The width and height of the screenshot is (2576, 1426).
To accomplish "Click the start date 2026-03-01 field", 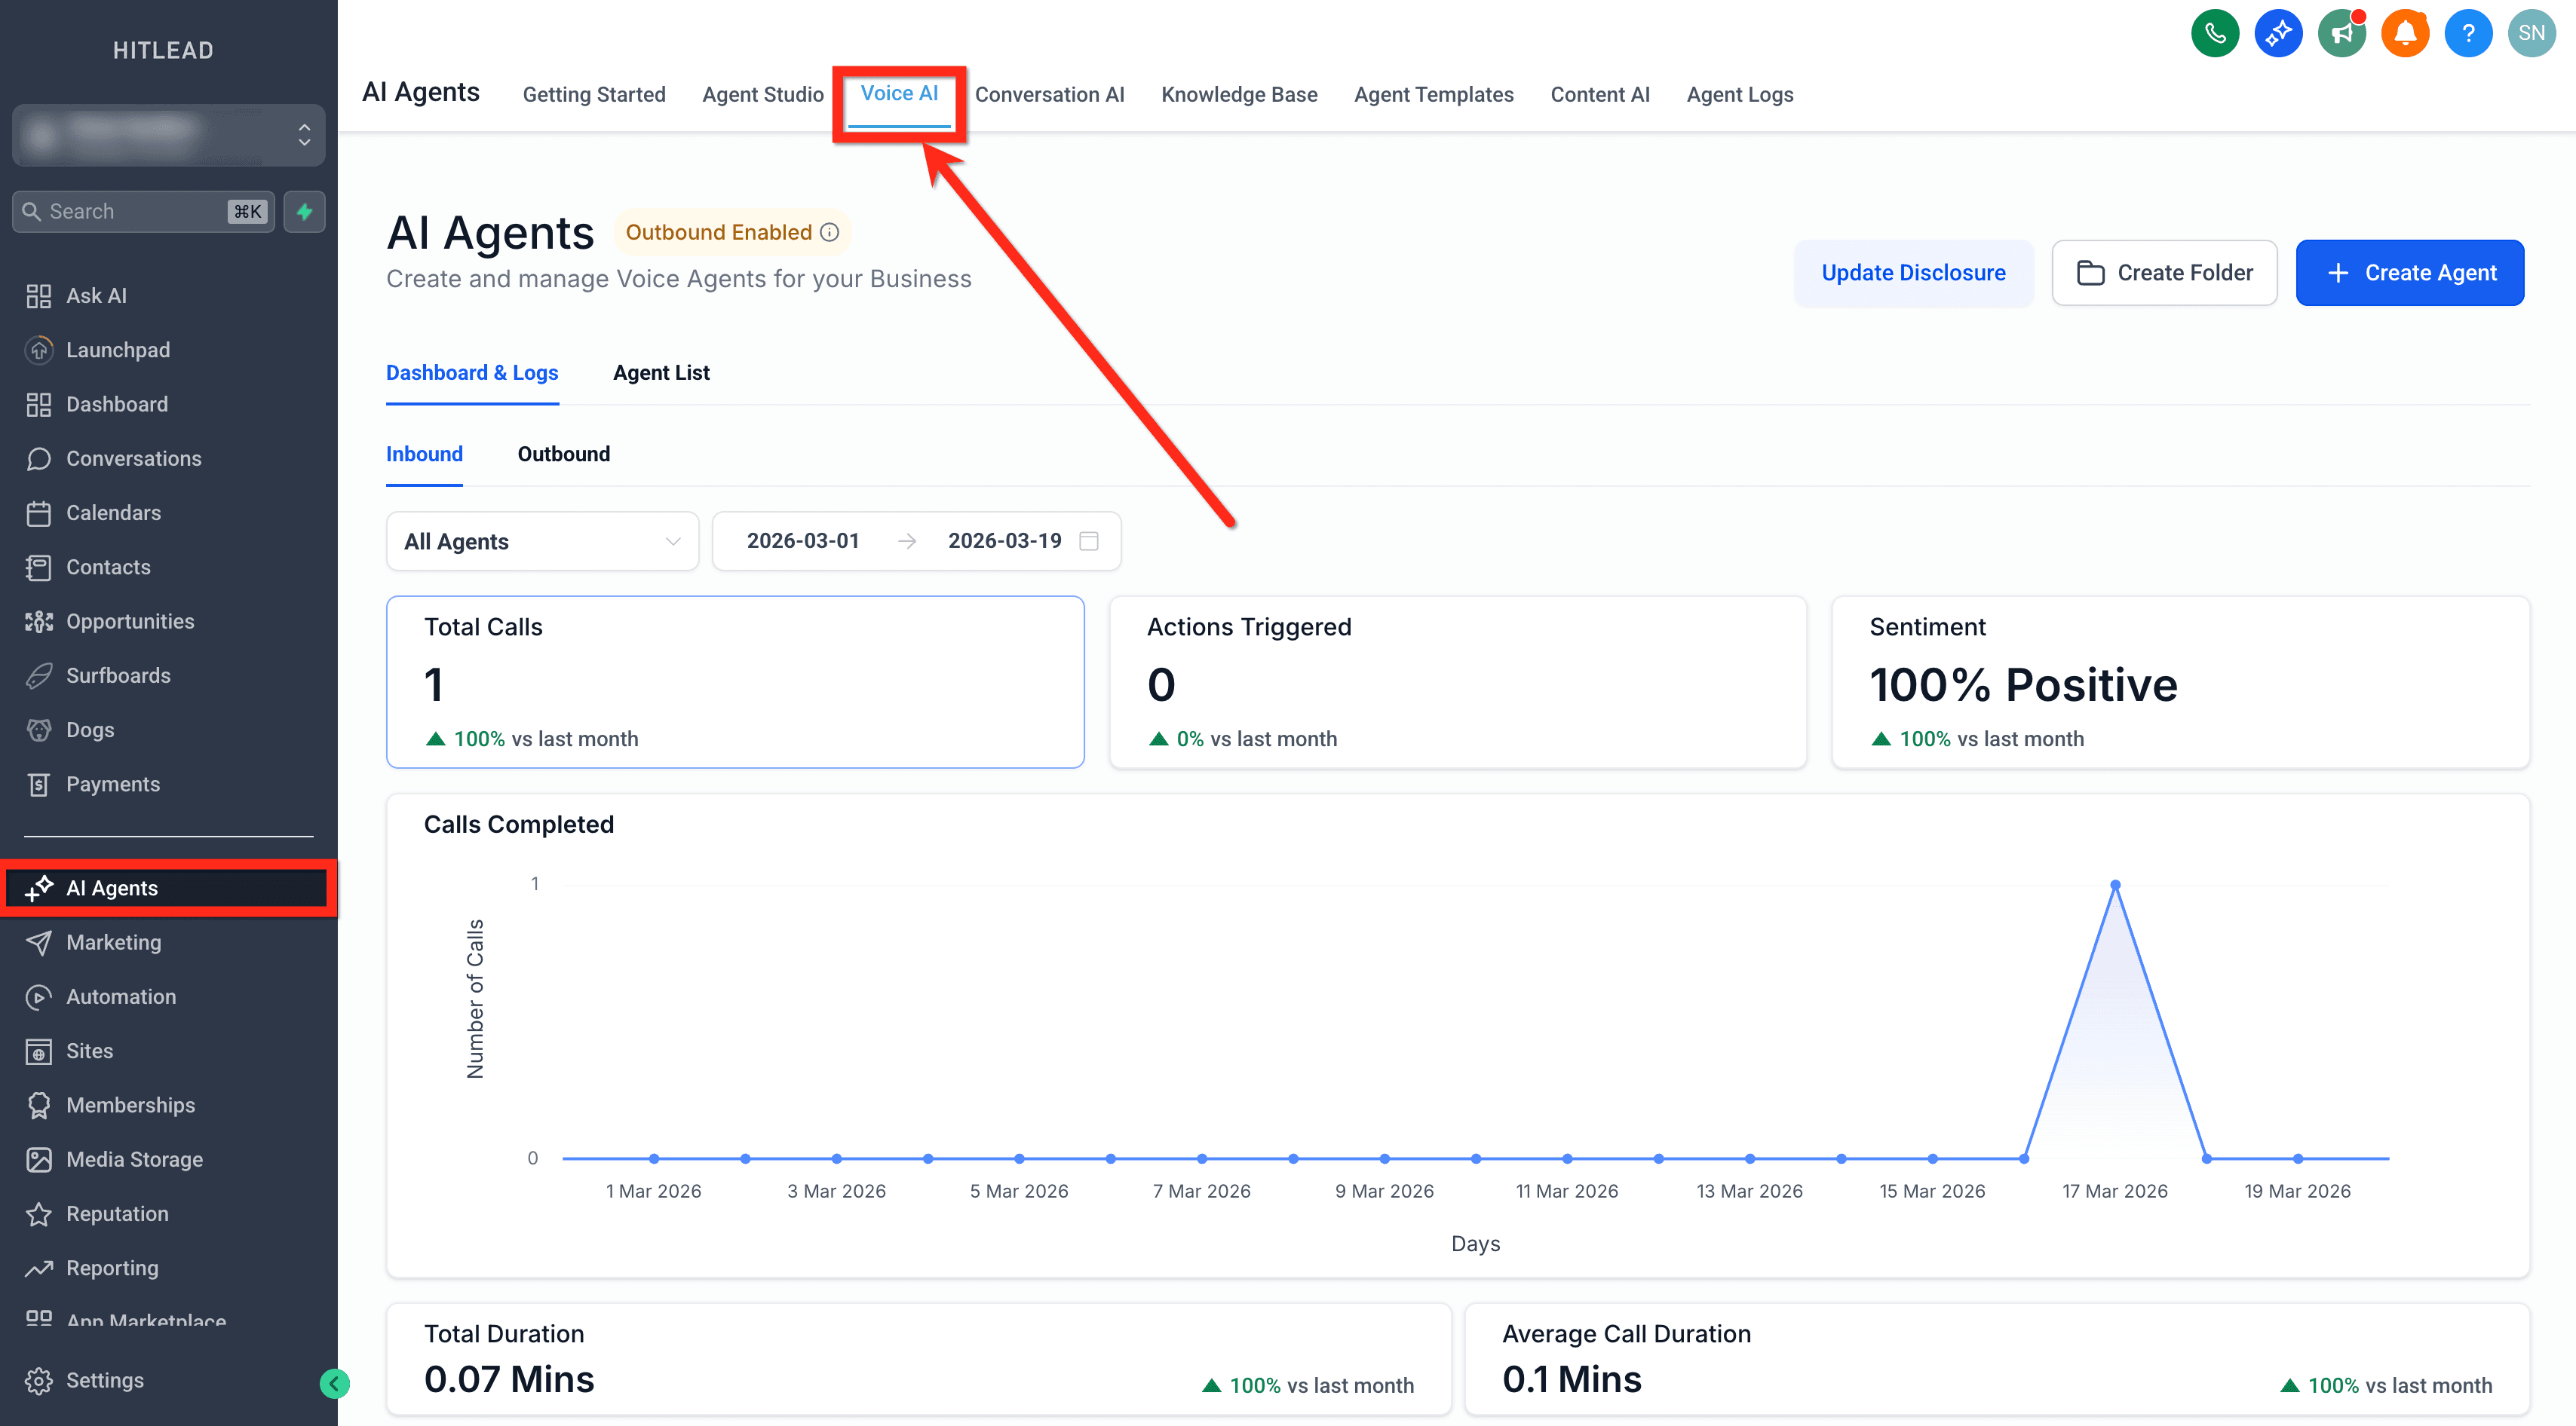I will 802,540.
